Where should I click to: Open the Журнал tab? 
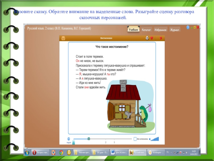click(175, 30)
